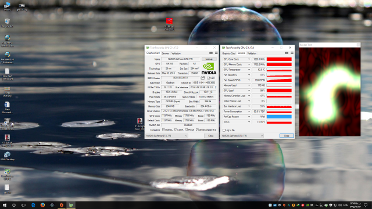Click the PerfCap Reason blue bar

(279, 117)
